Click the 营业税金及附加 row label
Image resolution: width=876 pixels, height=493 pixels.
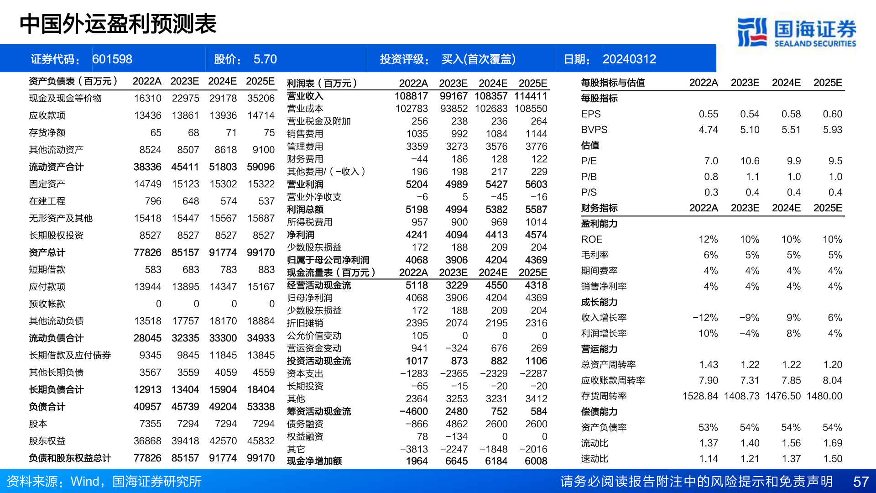click(318, 121)
